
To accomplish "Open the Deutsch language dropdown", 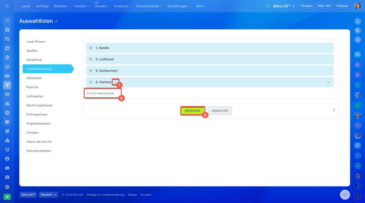I will 48,195.
